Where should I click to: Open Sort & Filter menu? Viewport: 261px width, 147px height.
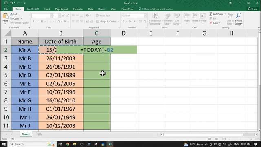pyautogui.click(x=230, y=19)
